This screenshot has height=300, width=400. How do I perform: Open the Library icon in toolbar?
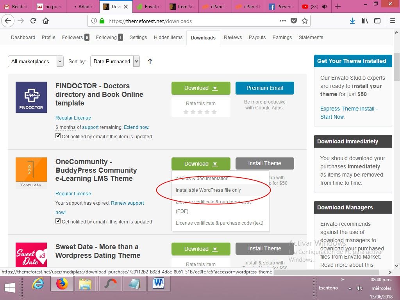click(x=365, y=21)
